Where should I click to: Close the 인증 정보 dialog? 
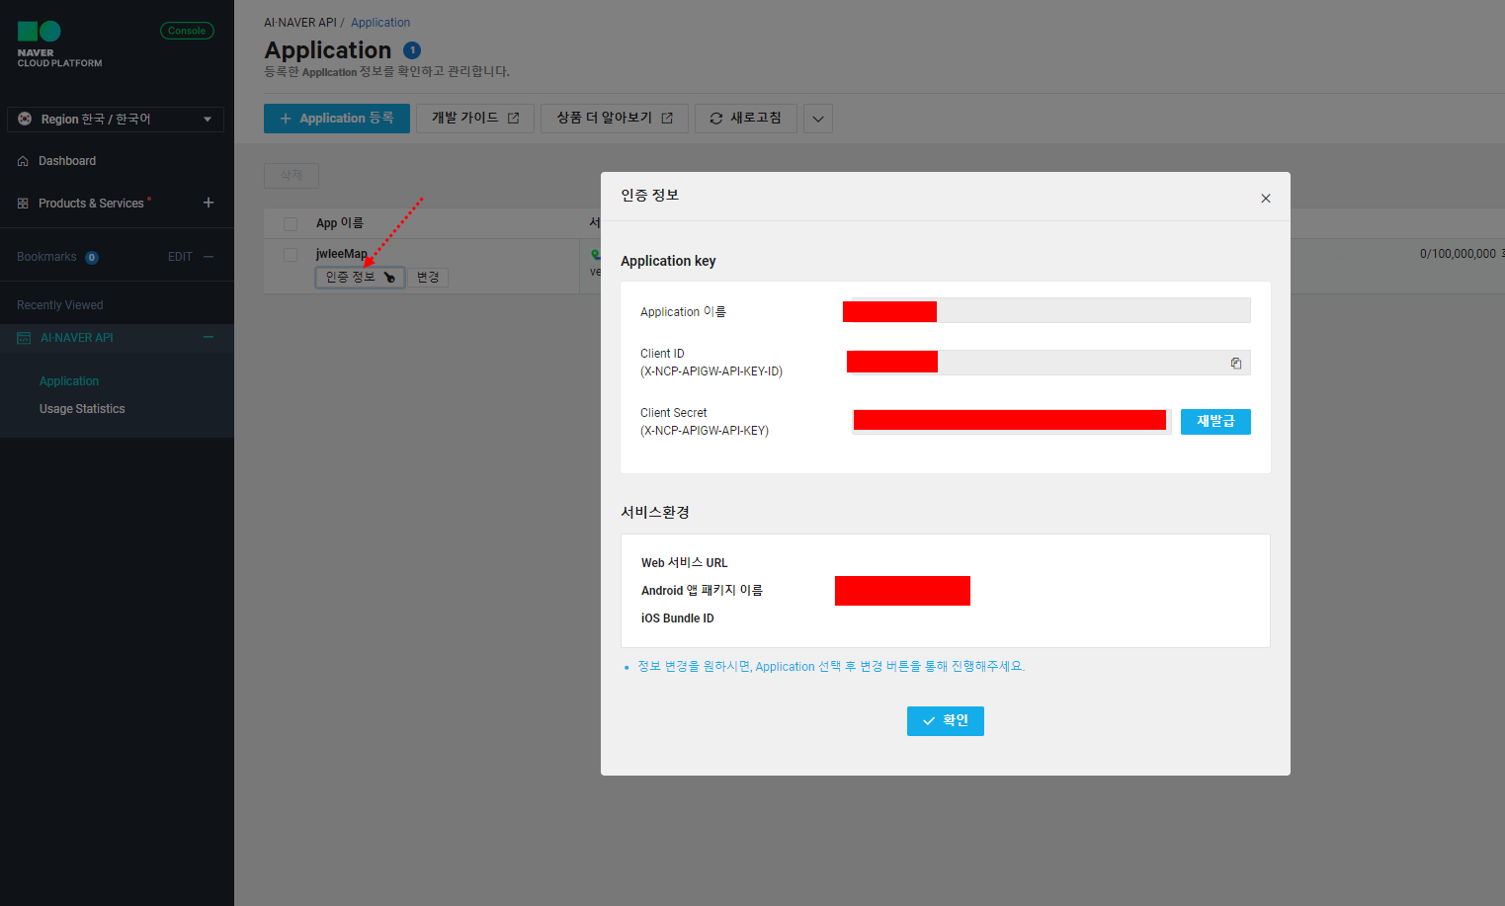pos(1266,199)
